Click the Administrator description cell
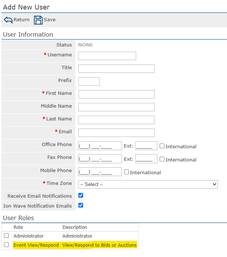Viewport: 227px width, 257px height. tap(77, 236)
